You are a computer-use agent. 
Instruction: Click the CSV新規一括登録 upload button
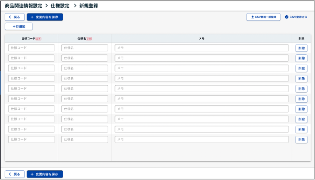(263, 17)
